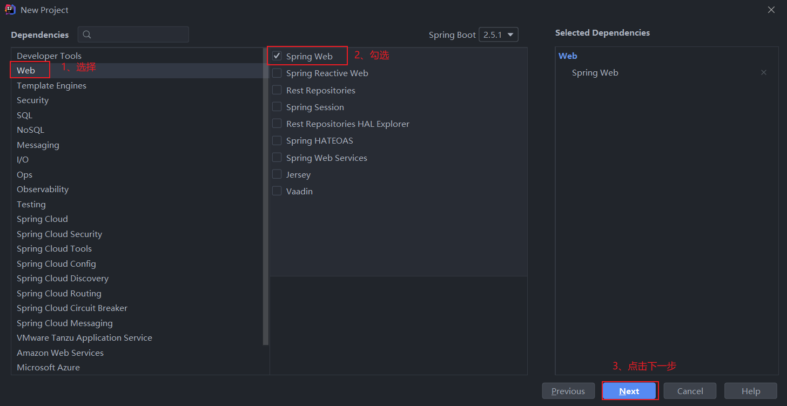Enable the Vaadin dependency checkbox
The image size is (787, 406).
[277, 191]
